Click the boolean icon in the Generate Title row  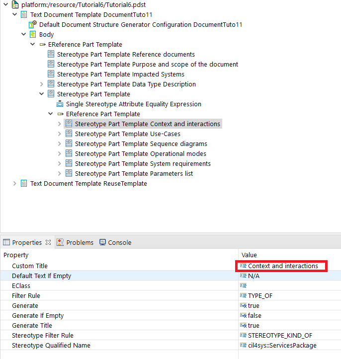[243, 325]
